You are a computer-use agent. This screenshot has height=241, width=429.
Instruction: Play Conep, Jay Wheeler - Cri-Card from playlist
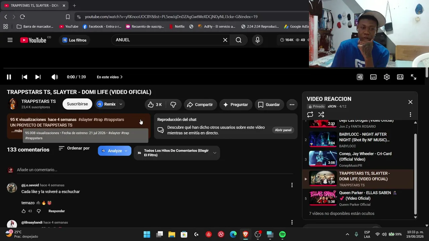[358, 159]
